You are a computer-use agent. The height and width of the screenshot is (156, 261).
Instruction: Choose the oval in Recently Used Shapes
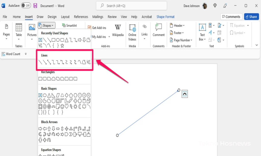[x=58, y=40]
